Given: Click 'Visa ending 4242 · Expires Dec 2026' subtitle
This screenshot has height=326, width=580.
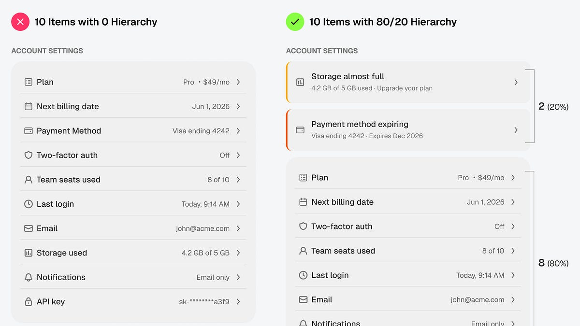Looking at the screenshot, I should coord(367,136).
